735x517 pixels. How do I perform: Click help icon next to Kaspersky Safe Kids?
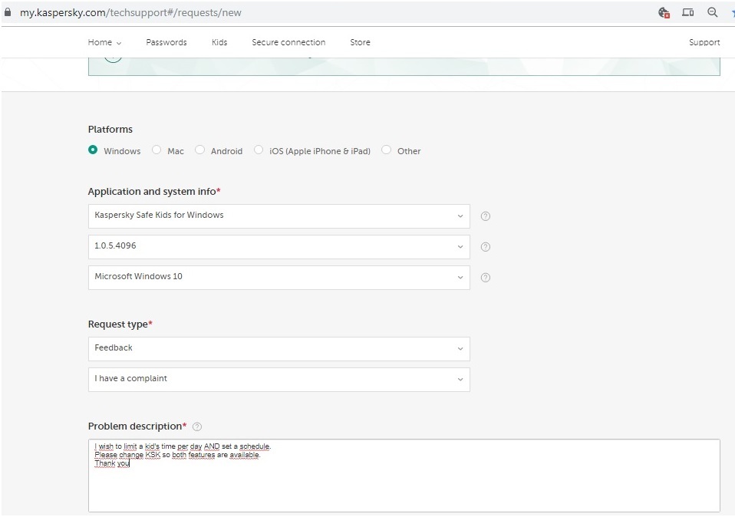pos(485,216)
